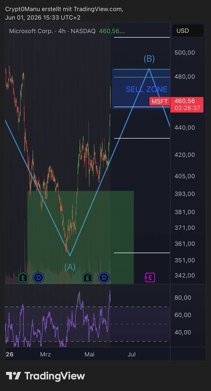Click the 393,00 price axis label
211x391 pixels.
coord(185,194)
